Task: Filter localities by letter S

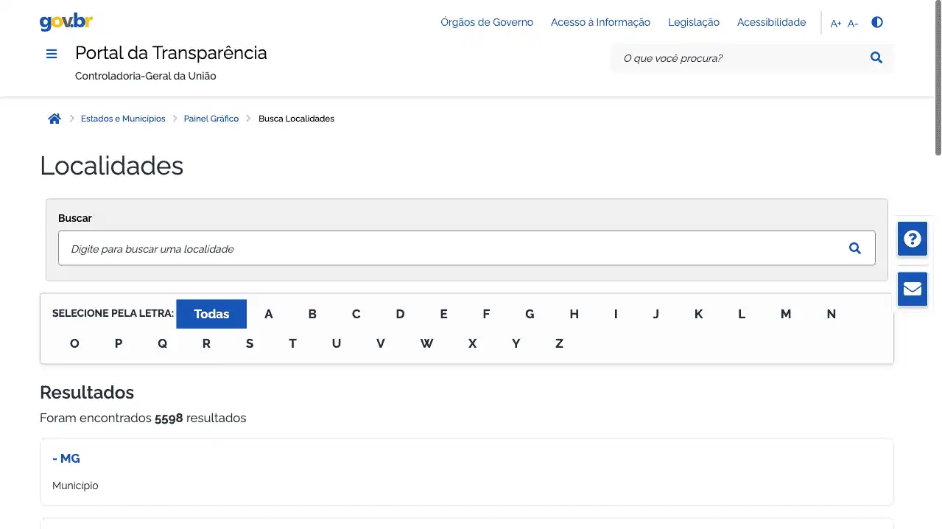Action: (250, 343)
